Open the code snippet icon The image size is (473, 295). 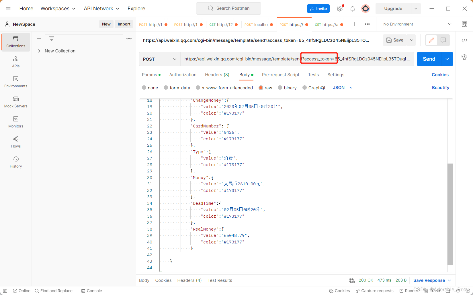click(464, 40)
